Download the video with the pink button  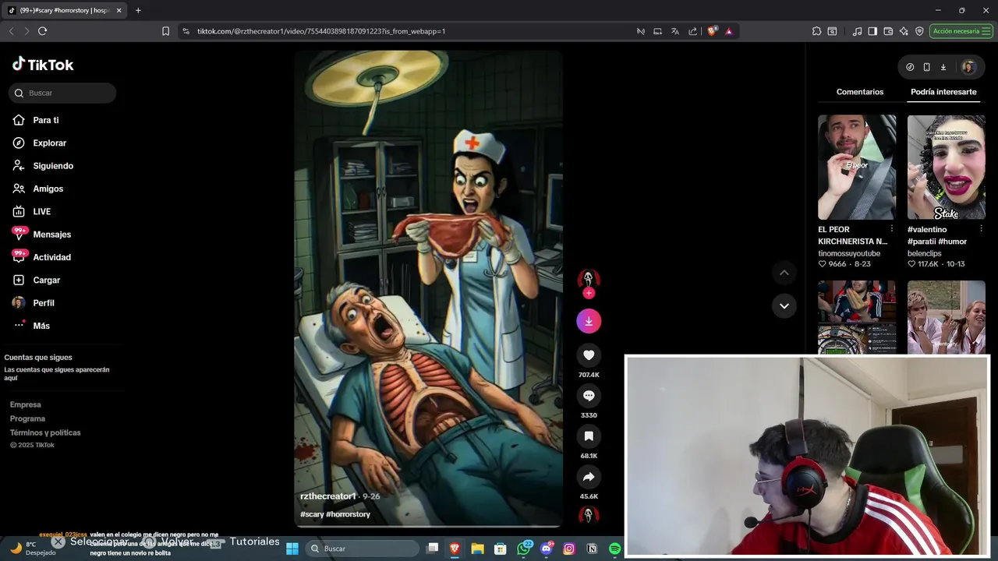[x=589, y=321]
